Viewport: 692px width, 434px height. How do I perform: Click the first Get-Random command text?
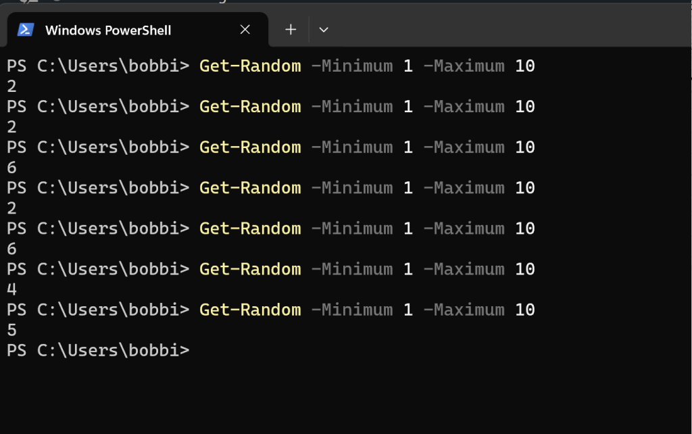click(x=250, y=66)
